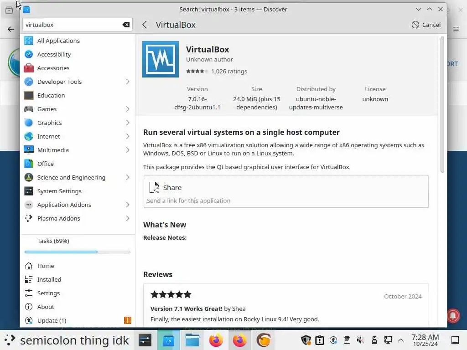
Task: Expand Science and Engineering chevron
Action: click(128, 178)
